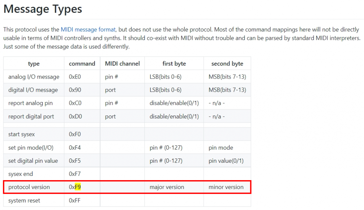364x210 pixels.
Task: Click 'report digital port' row label
Action: click(31, 117)
